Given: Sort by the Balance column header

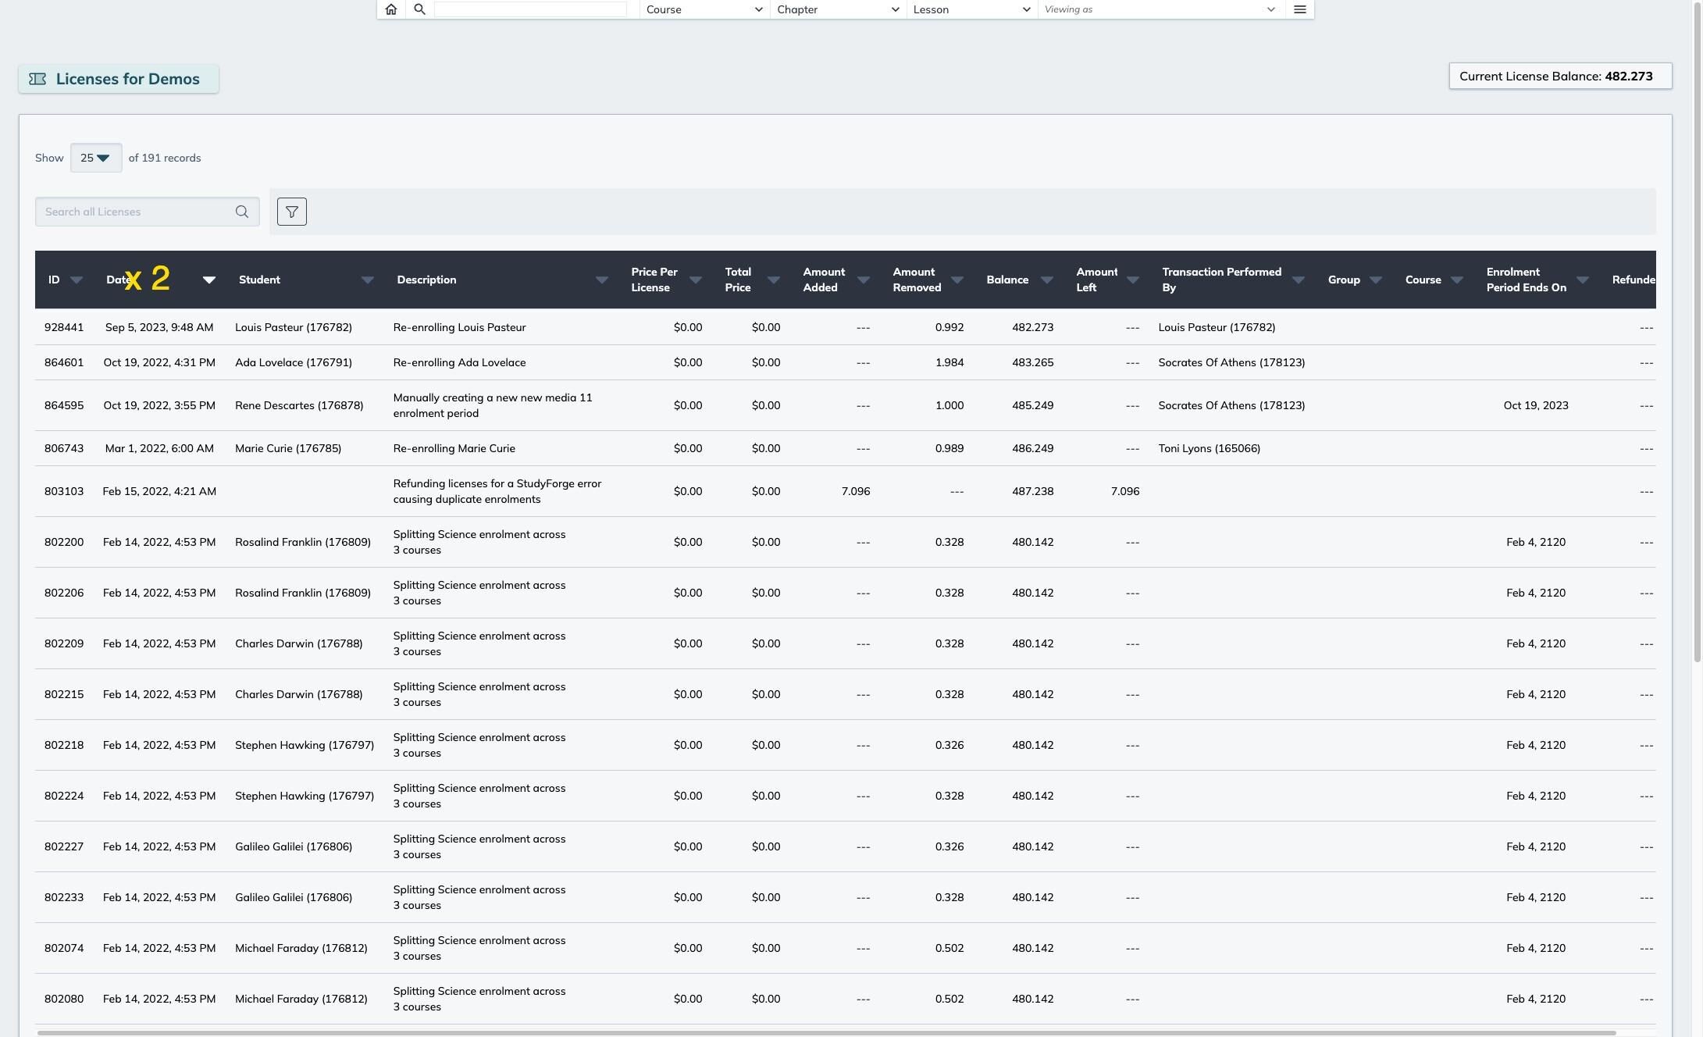Looking at the screenshot, I should 1007,280.
